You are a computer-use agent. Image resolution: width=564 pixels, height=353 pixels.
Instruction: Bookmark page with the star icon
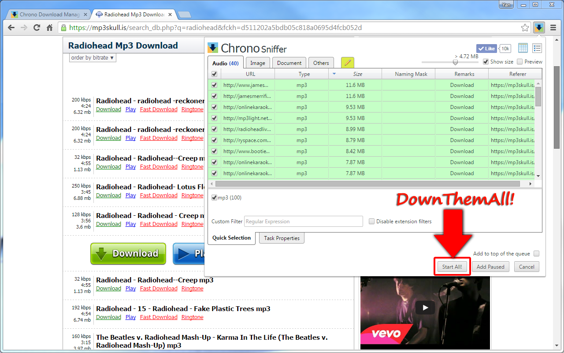pyautogui.click(x=525, y=28)
